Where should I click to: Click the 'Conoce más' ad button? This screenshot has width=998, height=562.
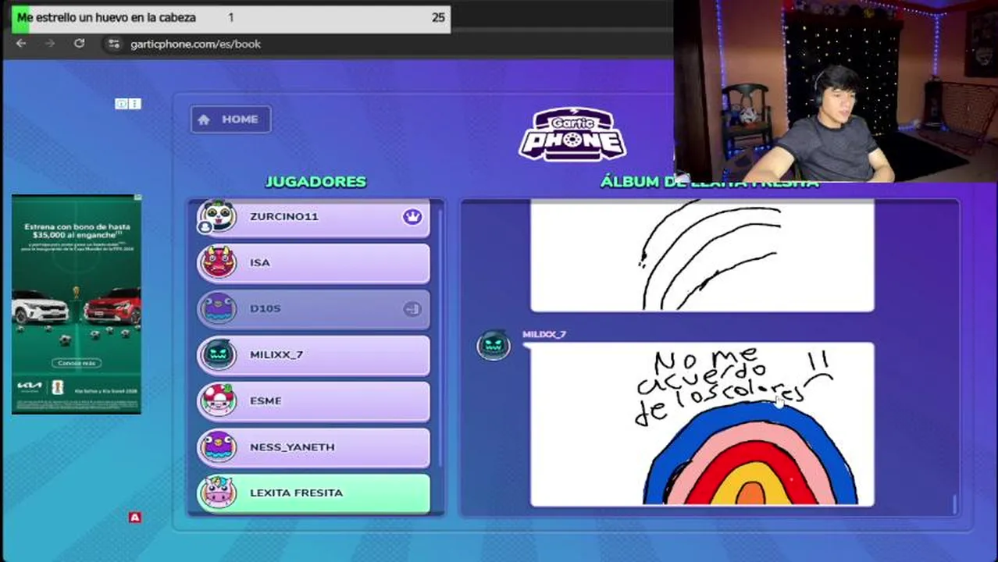[77, 363]
